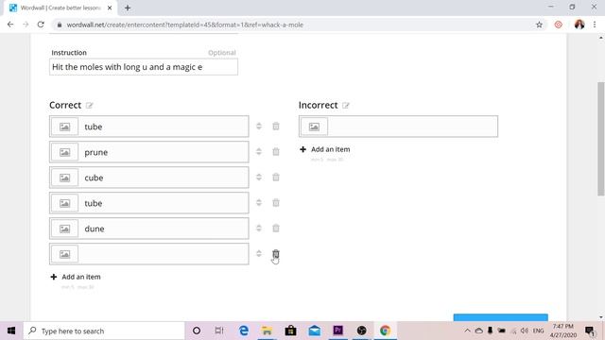Show hidden system tray icons
The height and width of the screenshot is (340, 605).
pos(467,331)
